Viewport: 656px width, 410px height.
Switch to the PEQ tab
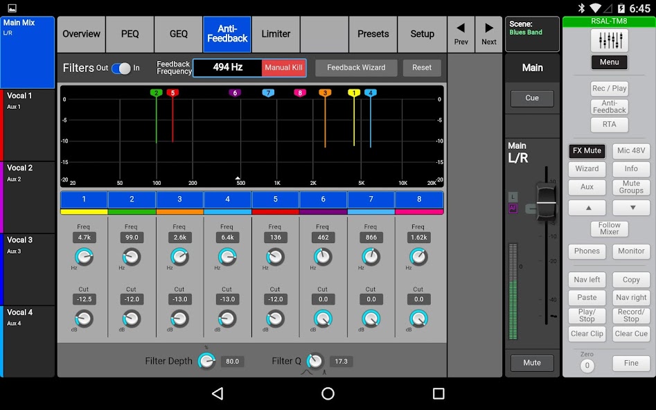[130, 34]
